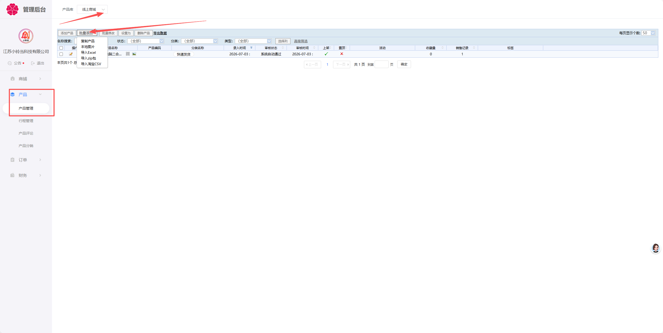
Task: Open the 高级筛选 advanced filter link
Action: click(x=301, y=41)
